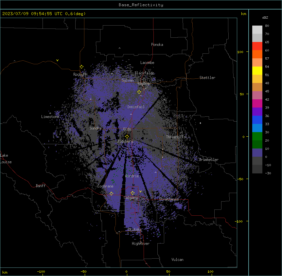Select the blue 36 dBZ legend swatch
282x276 pixels.
[x=257, y=120]
